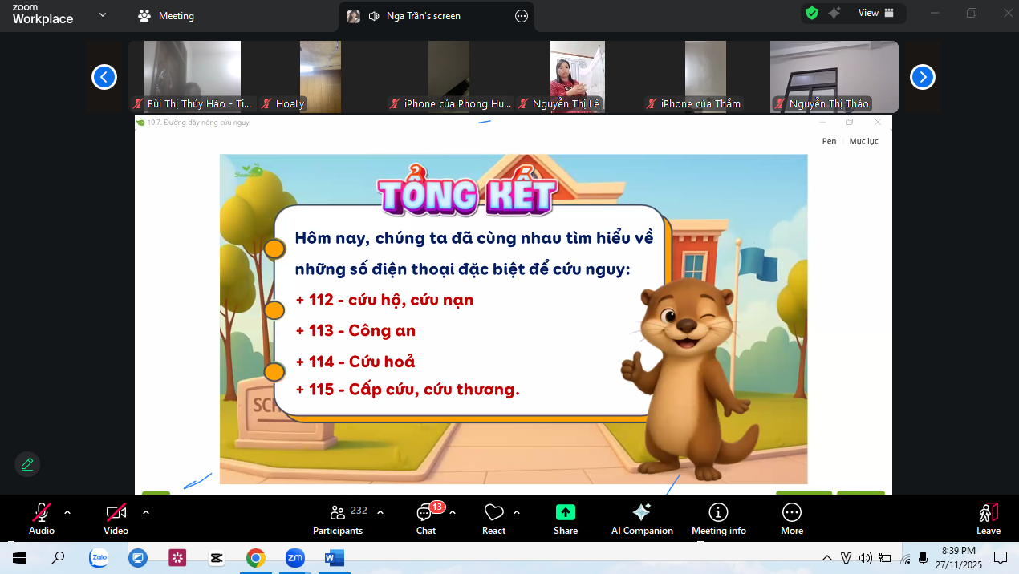
Task: Click the green annotation pencil icon
Action: [27, 464]
